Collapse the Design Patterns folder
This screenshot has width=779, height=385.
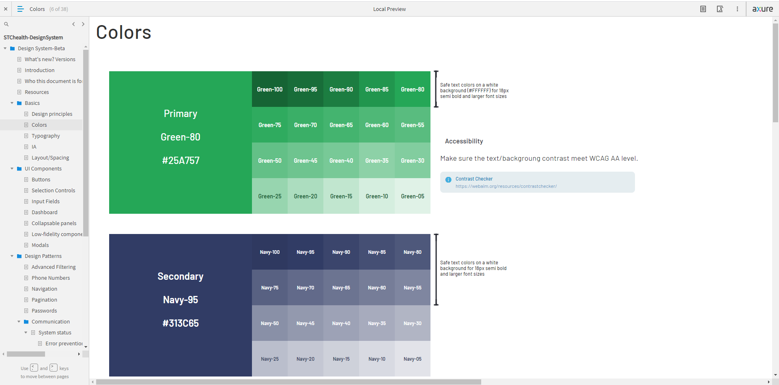pos(12,256)
